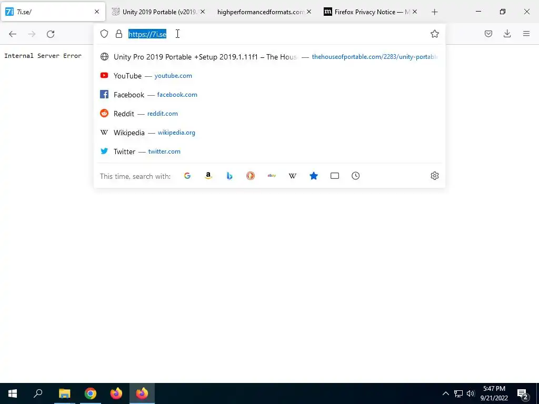Show hidden system tray icons
The width and height of the screenshot is (539, 404).
[445, 393]
